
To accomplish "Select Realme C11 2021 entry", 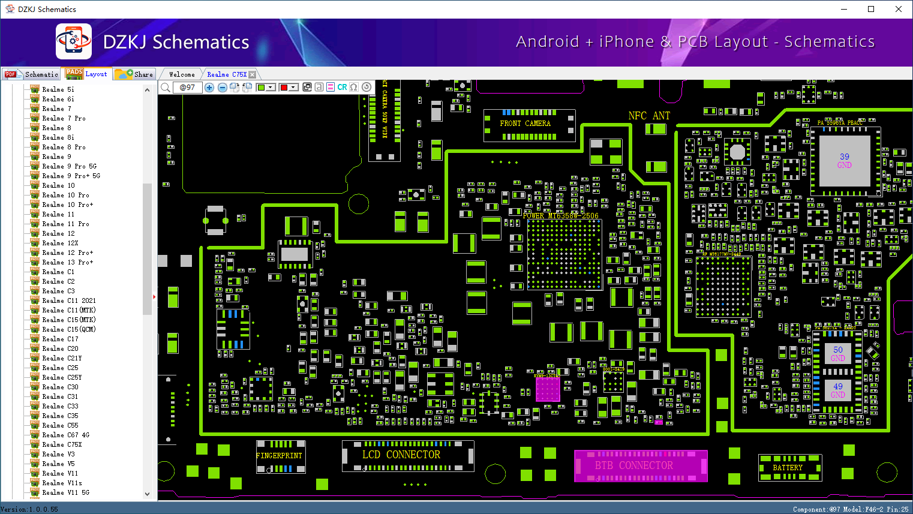I will tap(69, 300).
